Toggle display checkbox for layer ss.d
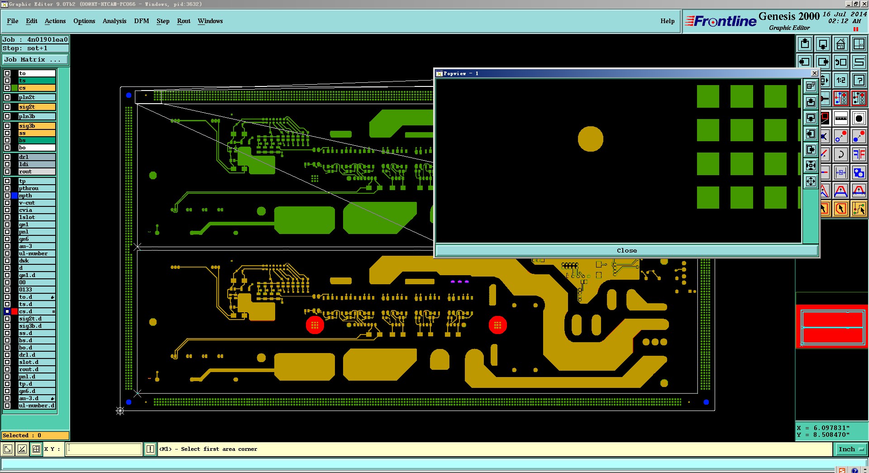The width and height of the screenshot is (869, 473). 7,333
